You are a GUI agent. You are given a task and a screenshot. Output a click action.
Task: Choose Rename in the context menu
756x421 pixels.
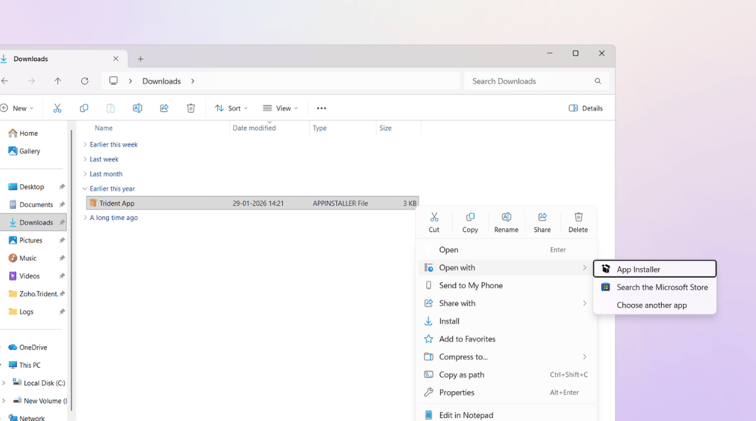click(506, 223)
